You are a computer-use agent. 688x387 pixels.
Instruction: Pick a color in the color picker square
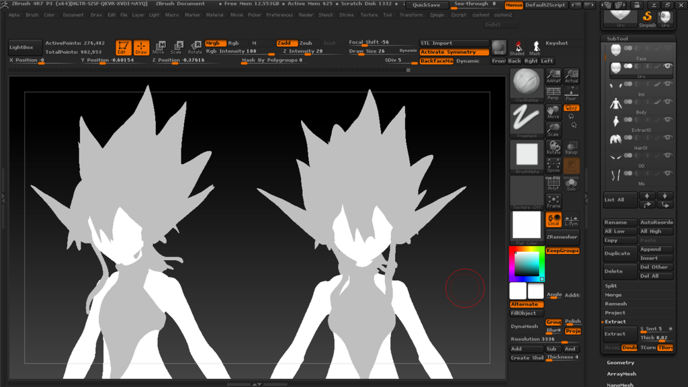point(527,263)
